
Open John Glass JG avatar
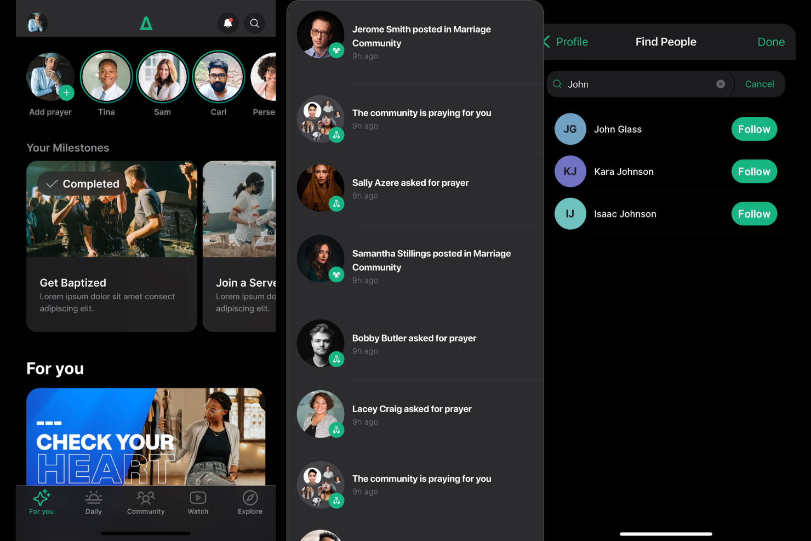click(570, 129)
